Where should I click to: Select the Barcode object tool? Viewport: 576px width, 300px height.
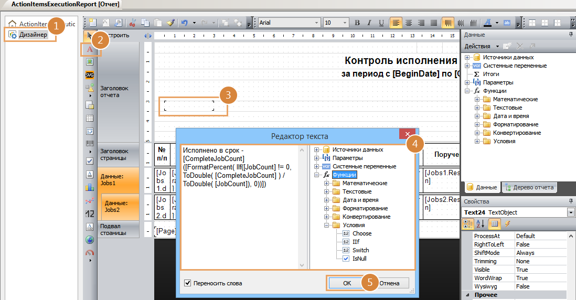pos(90,144)
